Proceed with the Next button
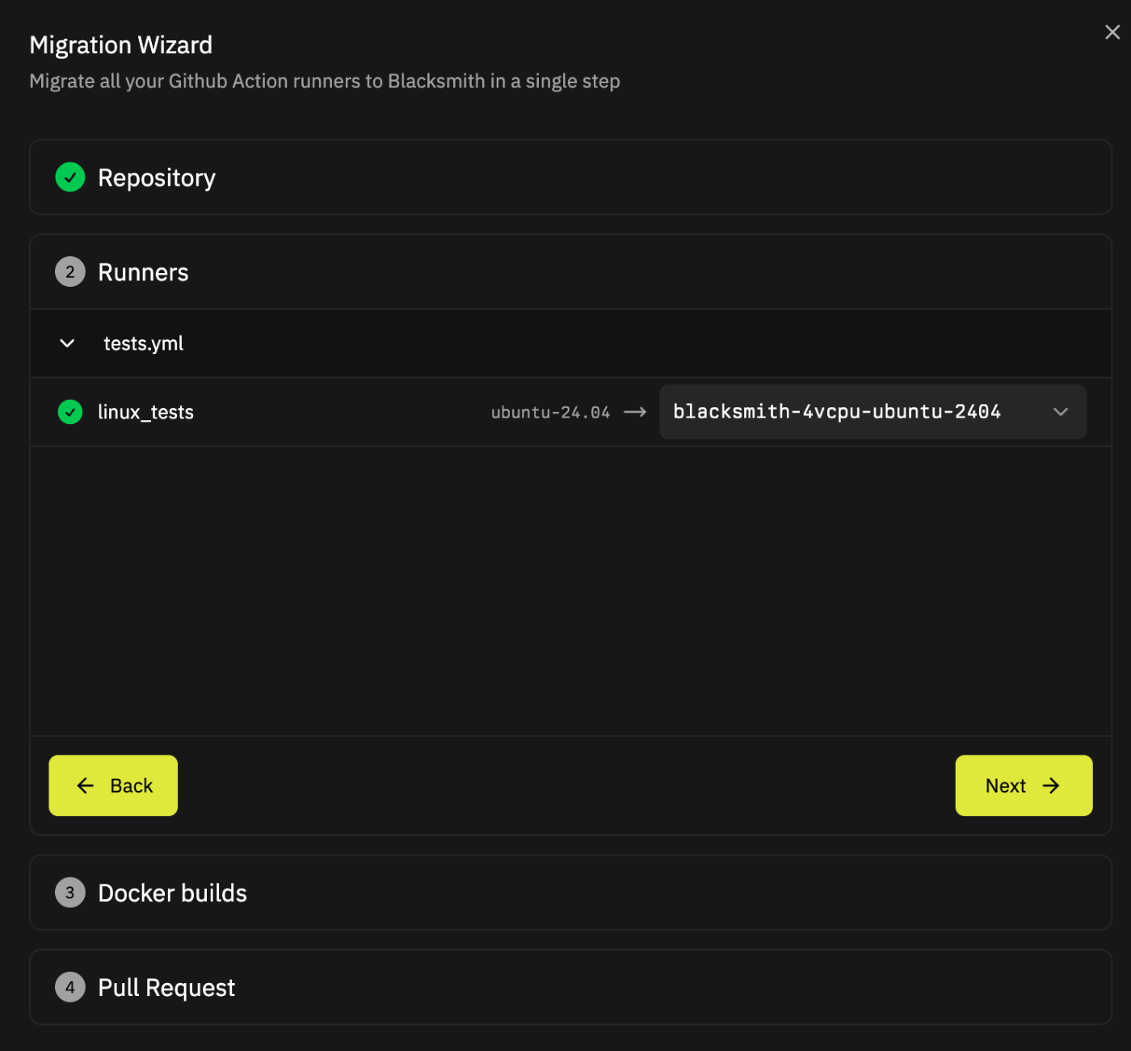This screenshot has height=1051, width=1131. (x=1024, y=785)
